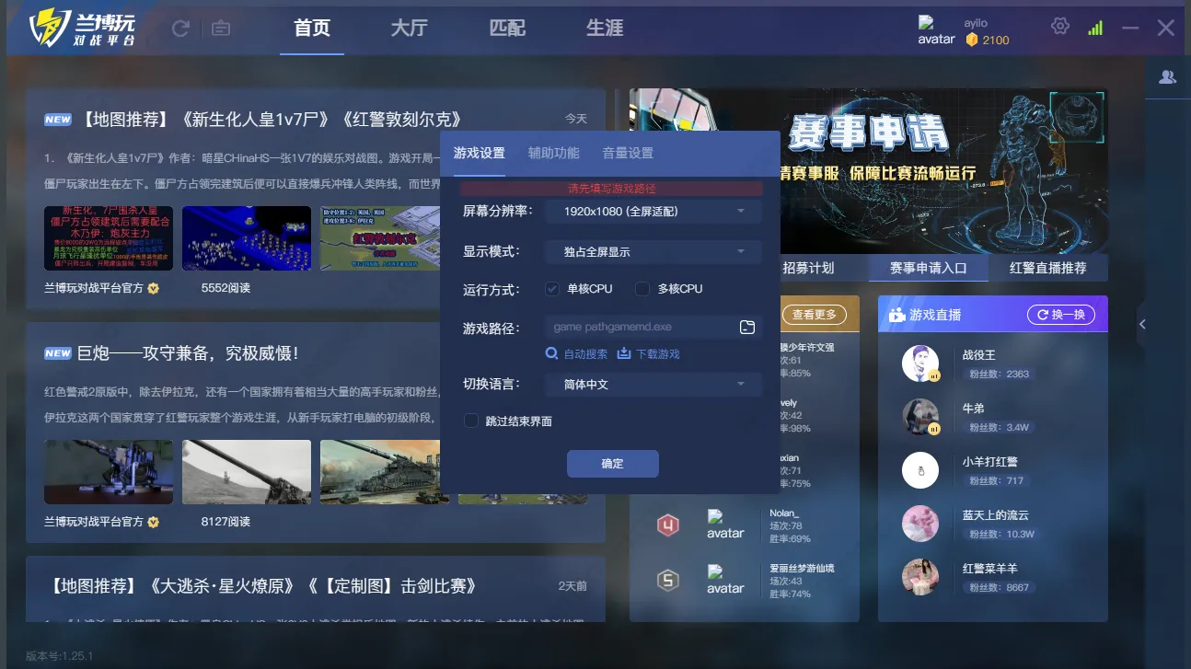Open the settings gear in the title bar
Viewport: 1191px width, 669px height.
1060,27
